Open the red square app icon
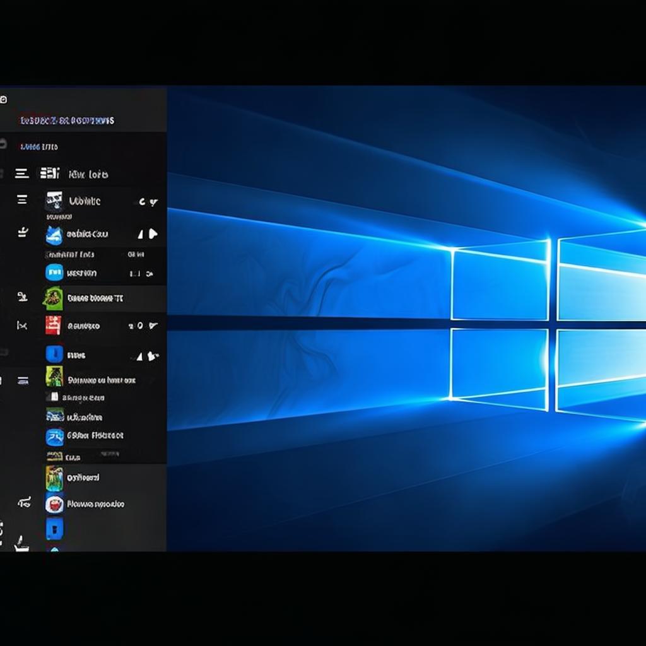646x646 pixels. 54,326
